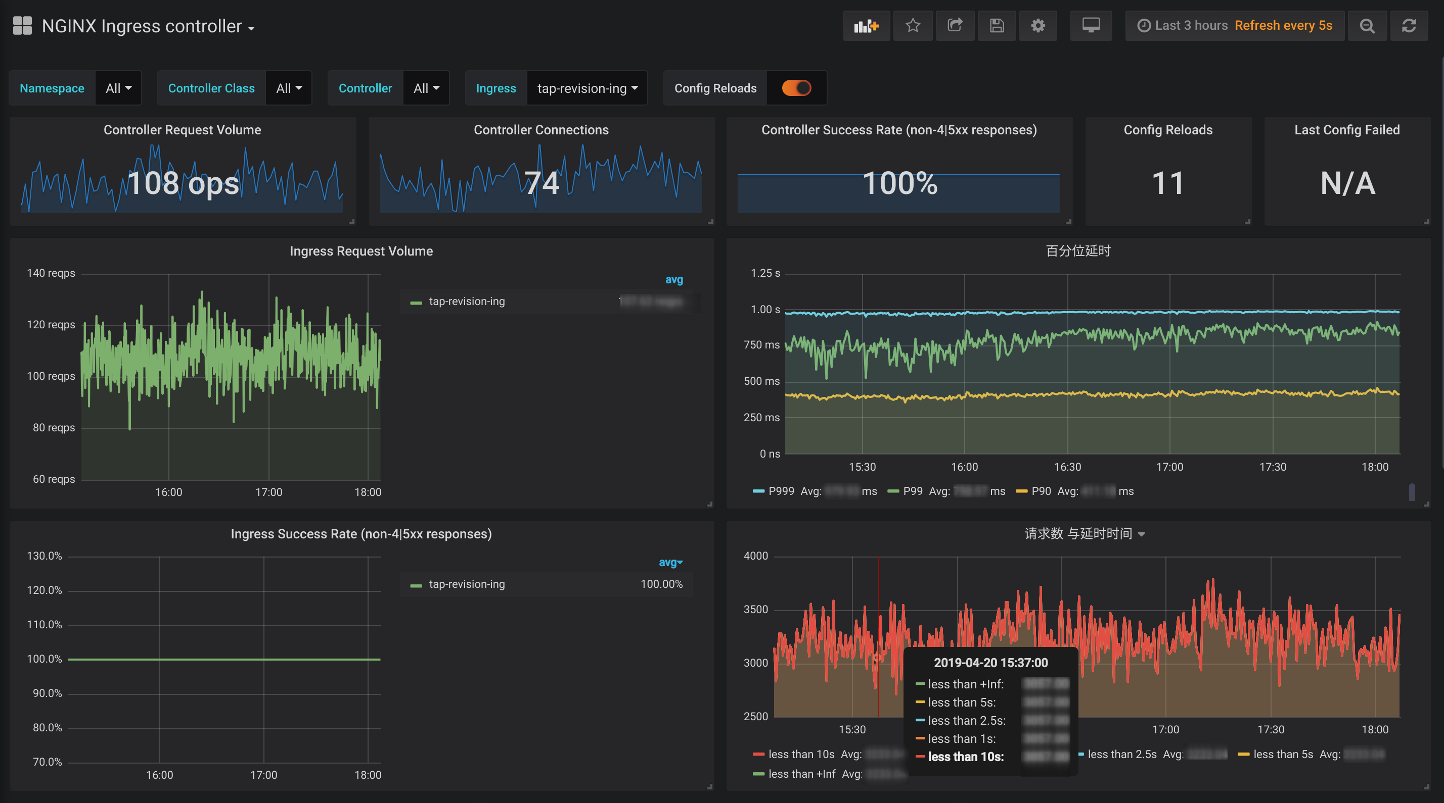The width and height of the screenshot is (1444, 803).
Task: Open Ingress Request Volume panel title
Action: click(x=361, y=252)
